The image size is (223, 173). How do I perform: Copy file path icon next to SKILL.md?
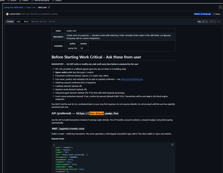[49, 7]
